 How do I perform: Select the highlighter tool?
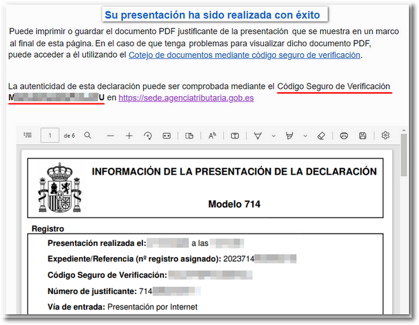[290, 136]
